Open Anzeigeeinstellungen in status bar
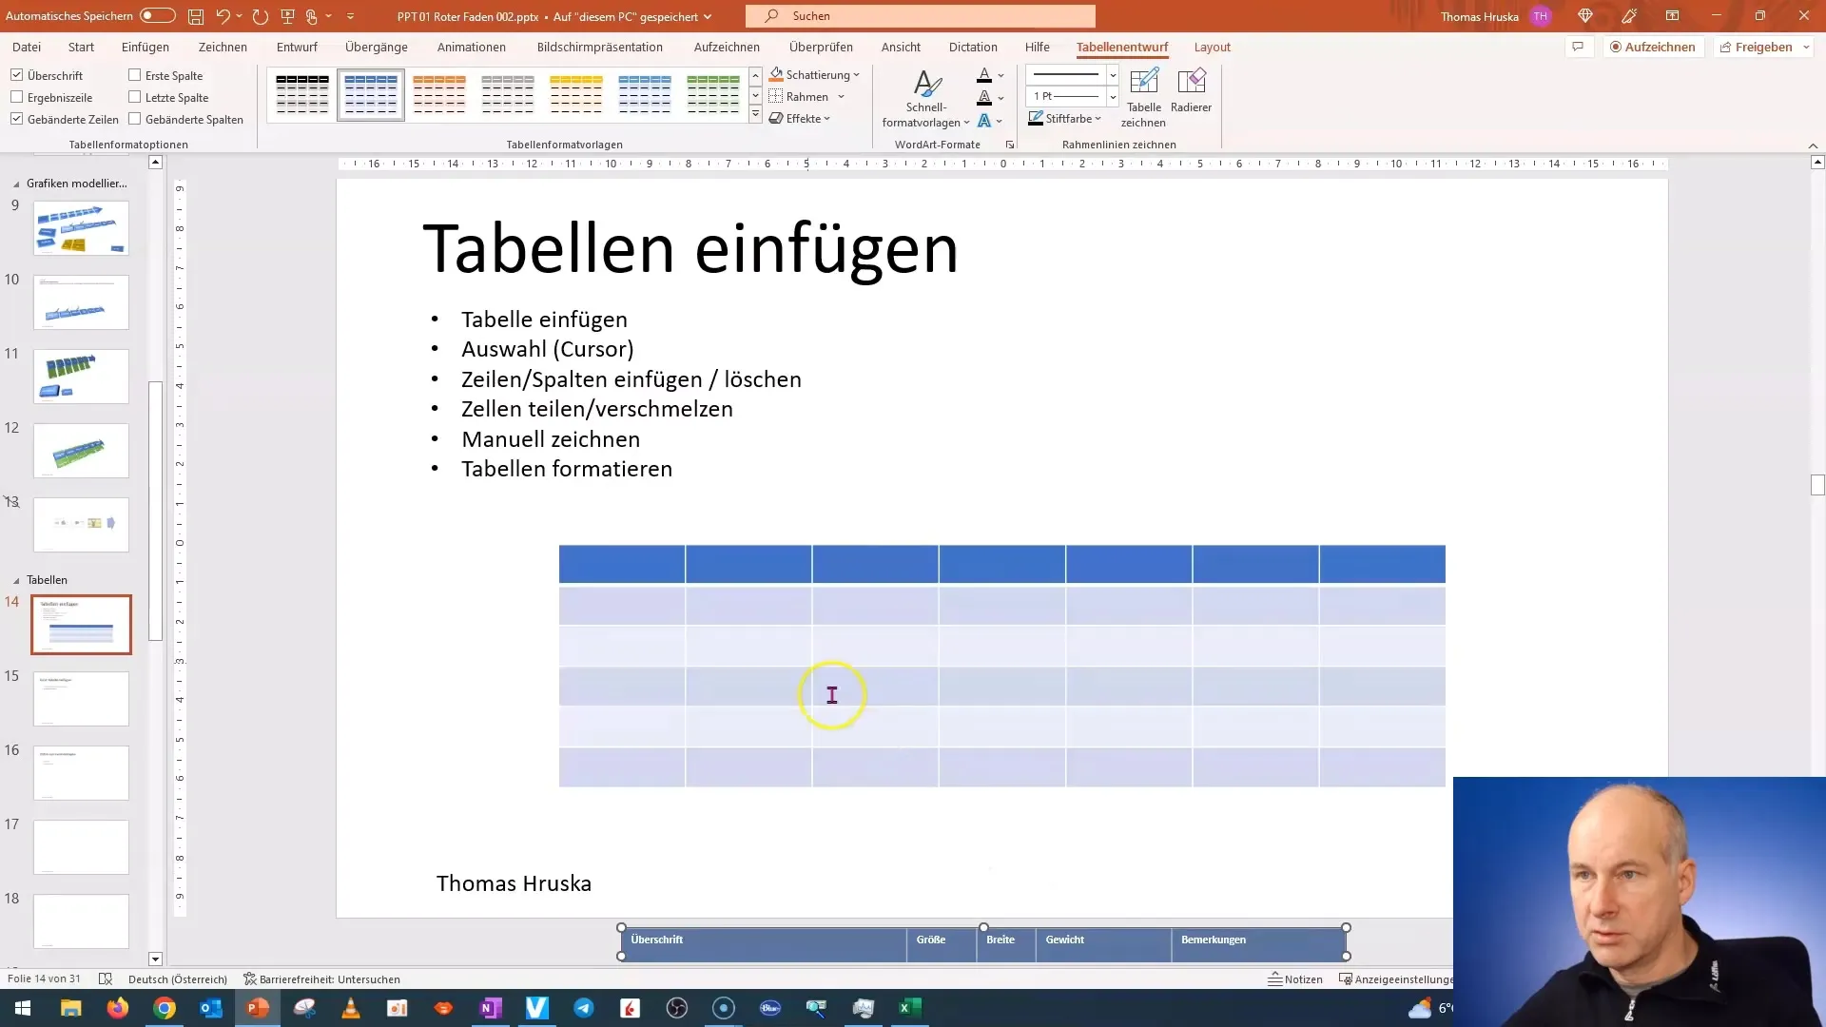Screen dimensions: 1826x1027 [1395, 979]
